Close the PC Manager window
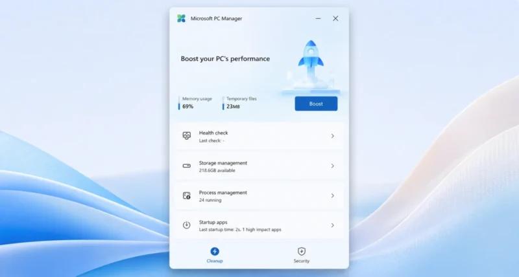This screenshot has height=277, width=519. 335,19
